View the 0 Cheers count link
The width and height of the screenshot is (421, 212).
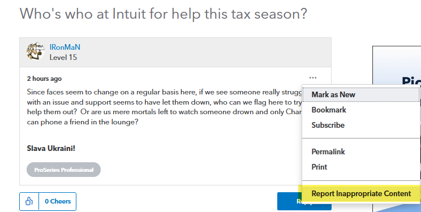(58, 201)
